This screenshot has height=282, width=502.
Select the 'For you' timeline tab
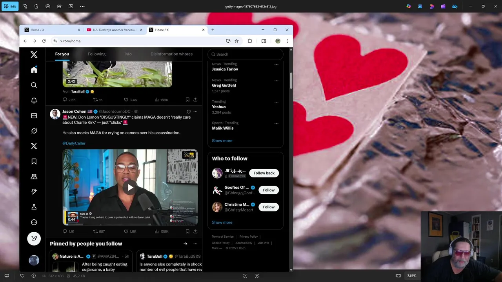click(x=62, y=54)
